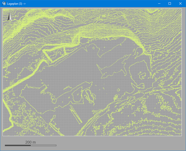The image size is (186, 151).
Task: Click the "200 m" scale label
Action: 30,142
